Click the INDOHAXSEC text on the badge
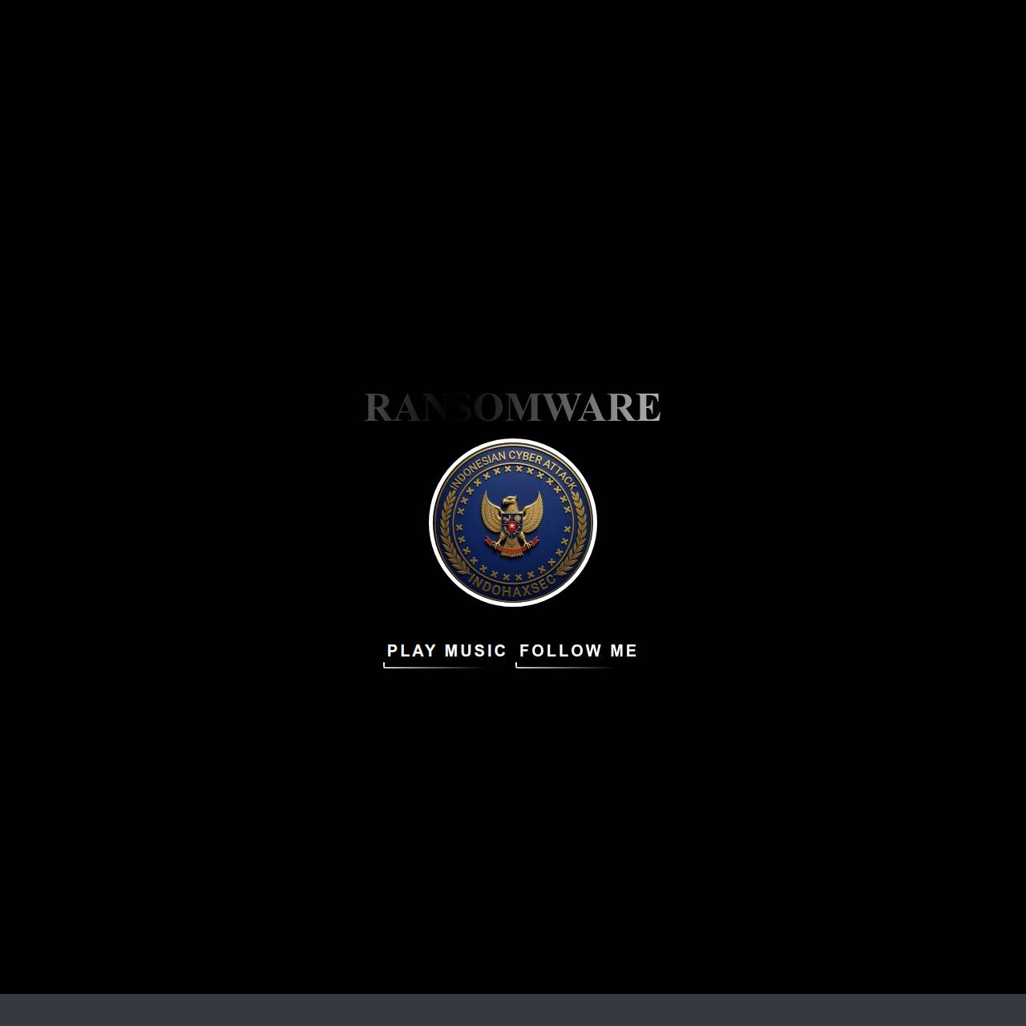Viewport: 1026px width, 1026px height. click(x=513, y=585)
